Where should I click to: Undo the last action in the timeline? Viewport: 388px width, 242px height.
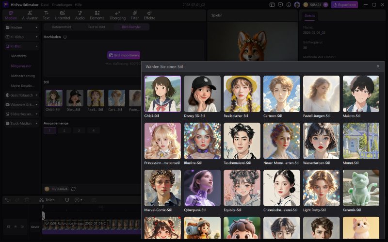(x=7, y=200)
